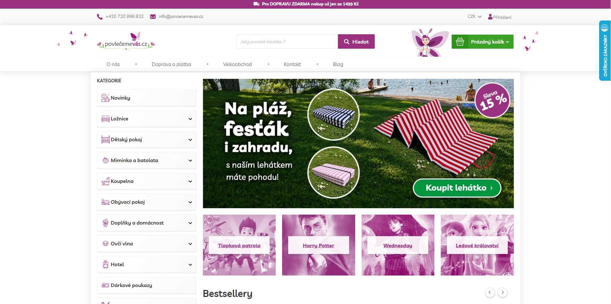The image size is (611, 304).
Task: Click the Obývací pokoj sofa icon
Action: (105, 202)
